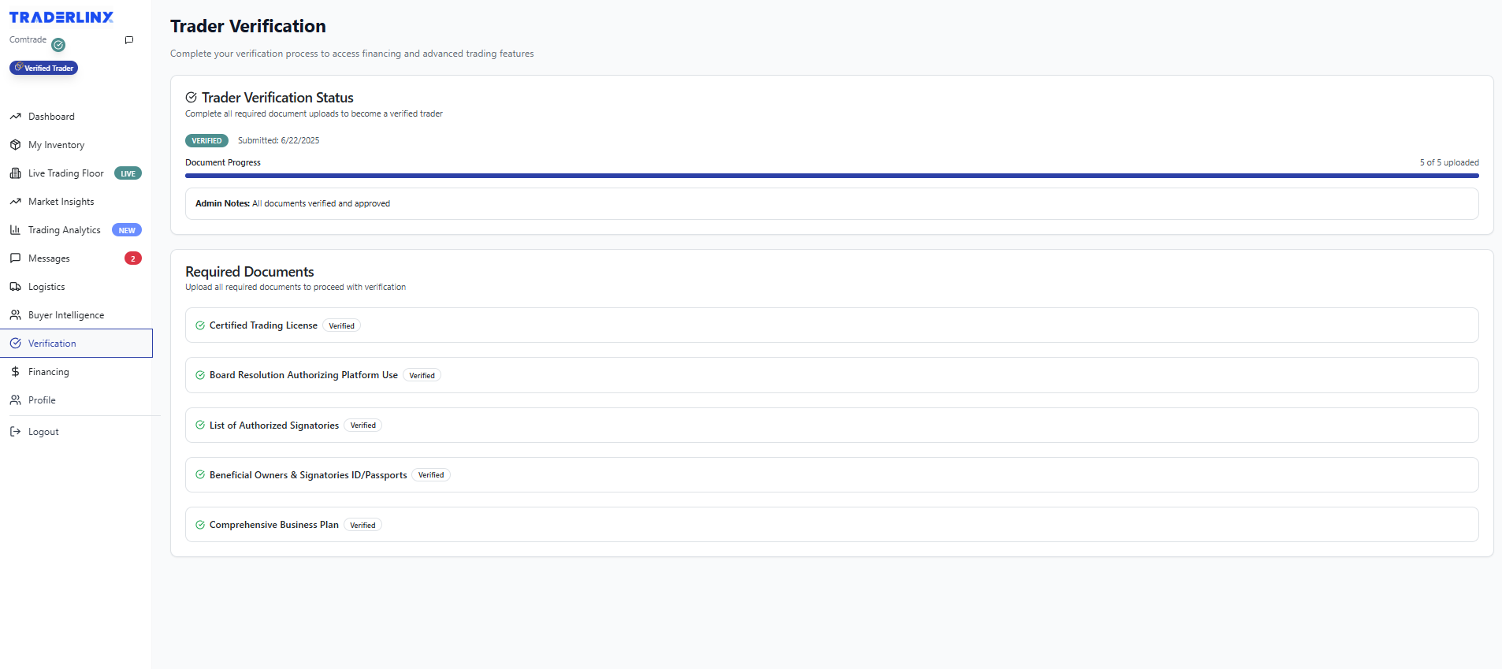Viewport: 1502px width, 669px height.
Task: Click Verified tag on Certified Trading License
Action: click(341, 325)
